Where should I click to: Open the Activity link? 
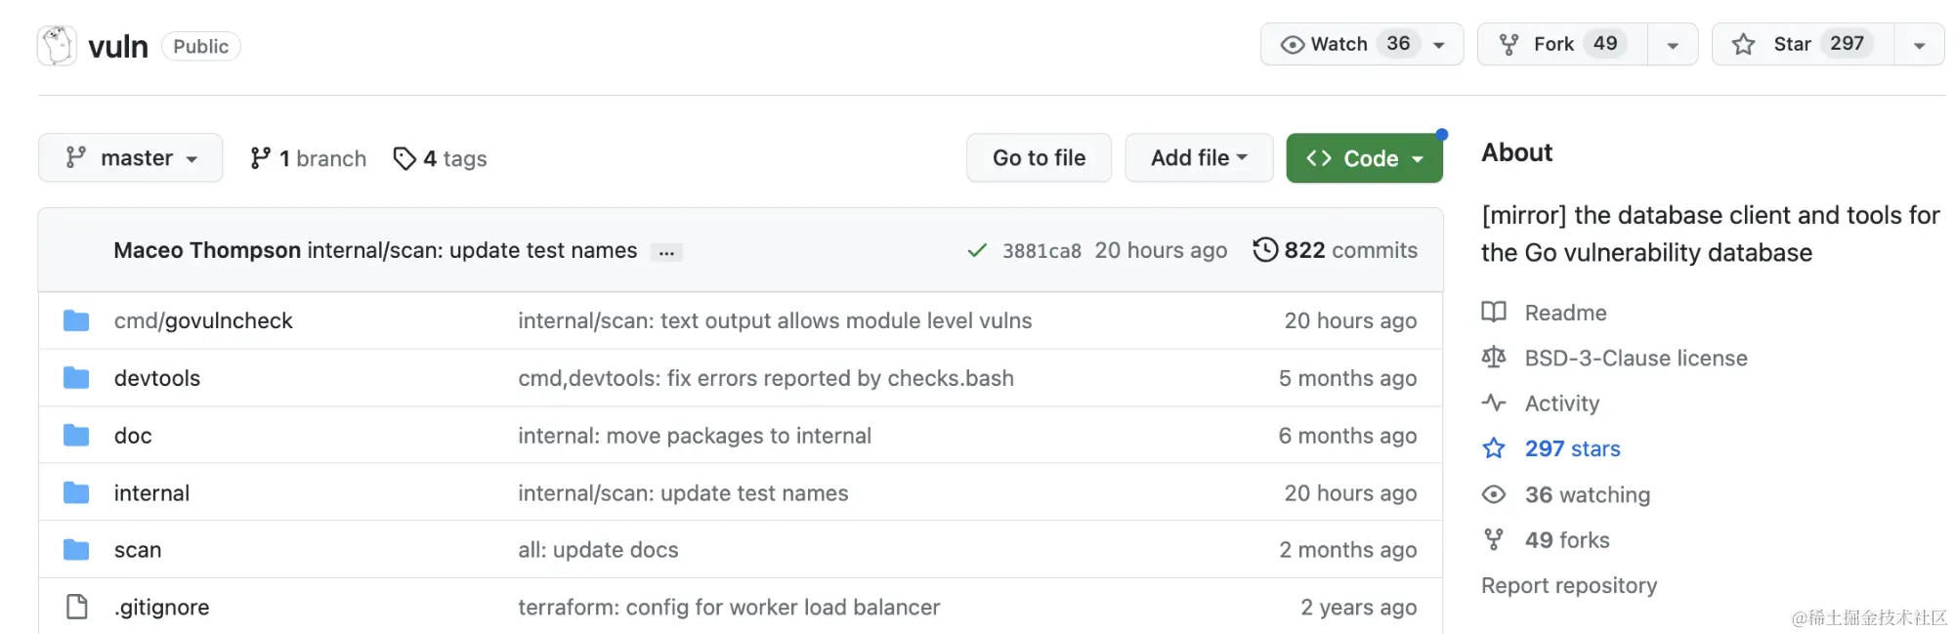point(1562,403)
